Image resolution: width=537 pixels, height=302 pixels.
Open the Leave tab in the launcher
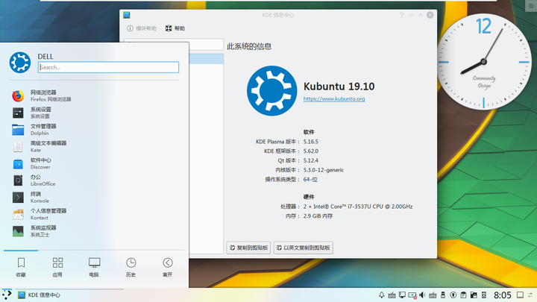[x=168, y=267]
